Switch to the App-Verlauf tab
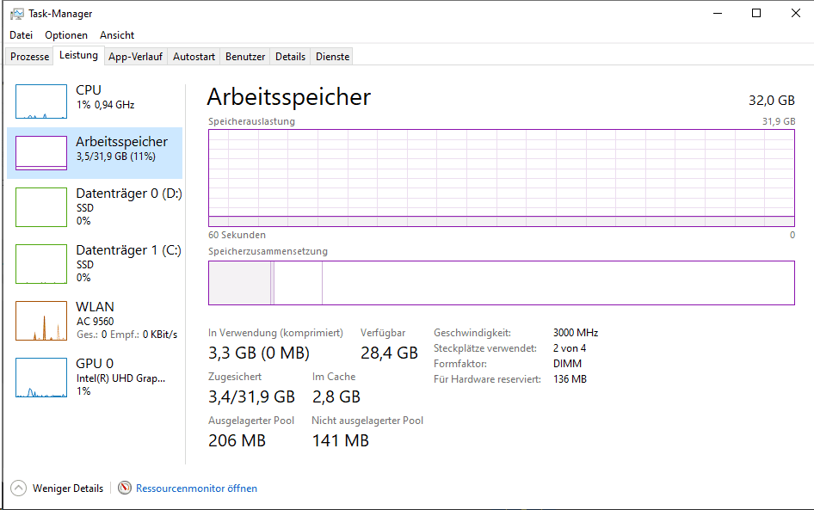814x510 pixels. point(136,57)
